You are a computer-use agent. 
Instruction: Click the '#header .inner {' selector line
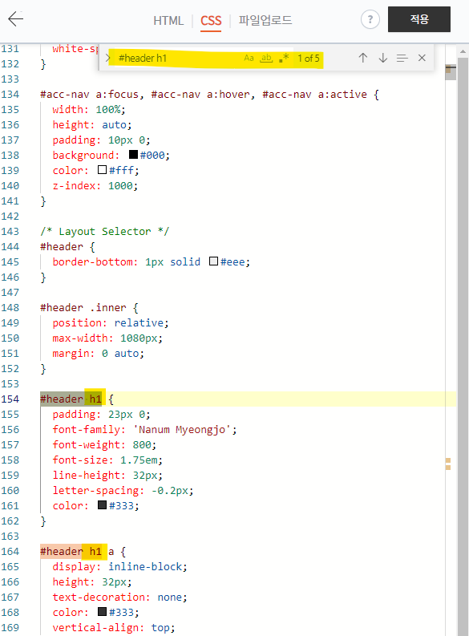click(89, 307)
